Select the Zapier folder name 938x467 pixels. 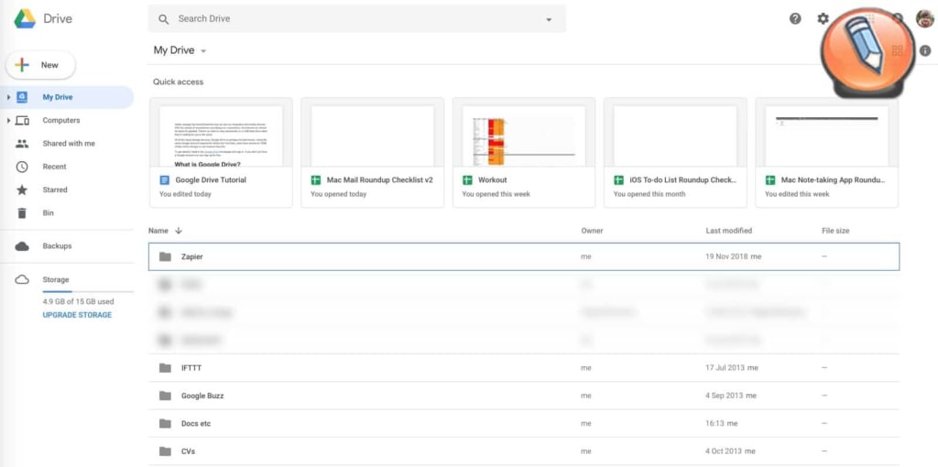tap(192, 256)
